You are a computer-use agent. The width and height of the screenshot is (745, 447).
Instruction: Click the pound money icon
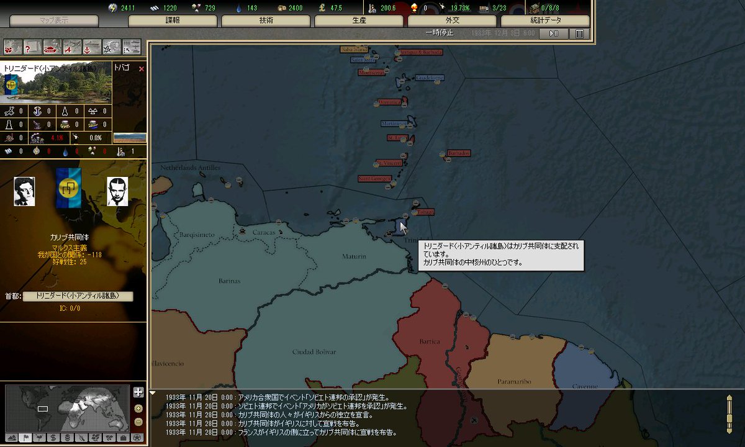pos(322,8)
